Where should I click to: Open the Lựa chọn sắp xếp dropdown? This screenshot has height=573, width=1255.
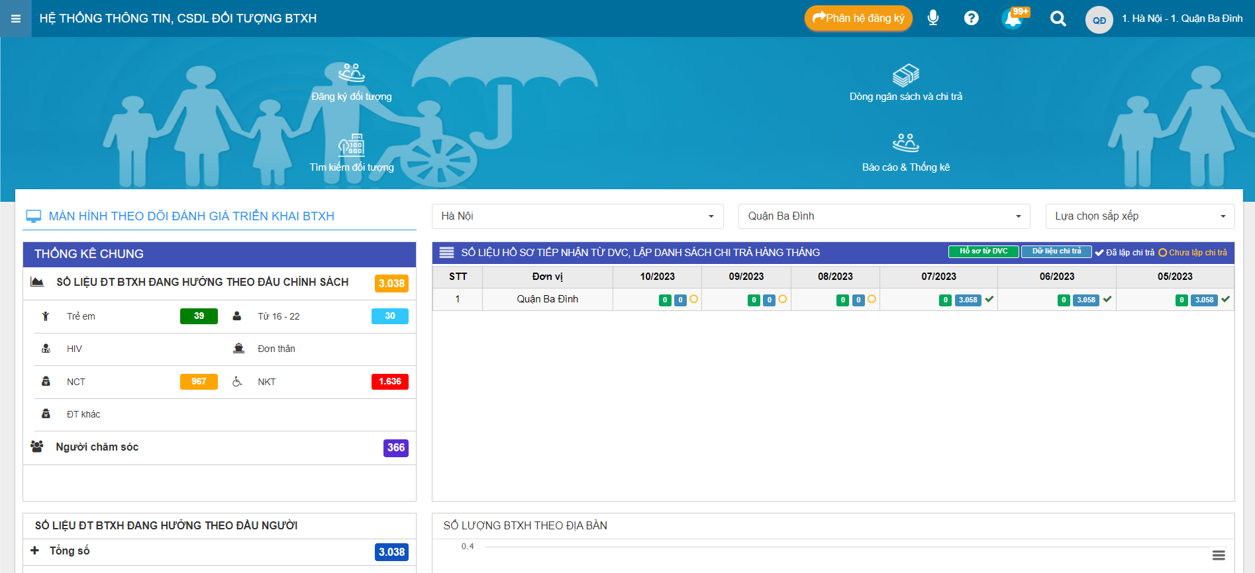tap(1139, 216)
